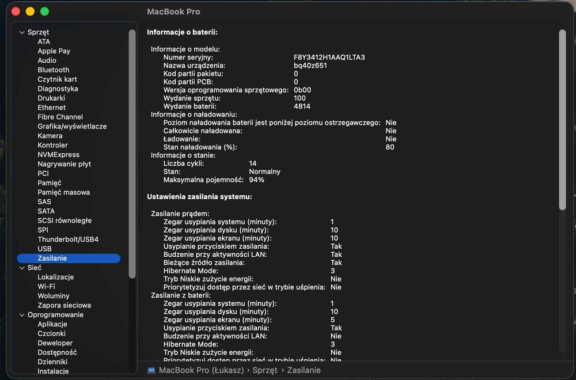This screenshot has height=380, width=576.
Task: Click Zasilanie in the path bar
Action: [304, 370]
